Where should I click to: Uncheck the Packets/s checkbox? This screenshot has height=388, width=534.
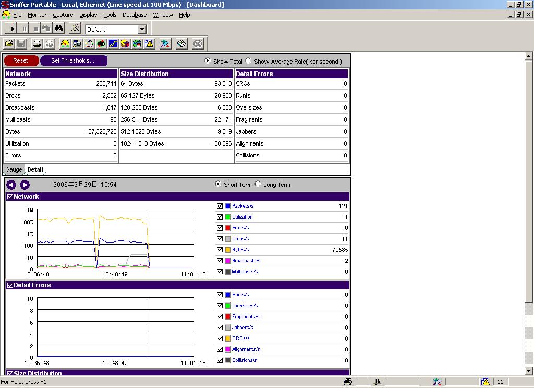[x=220, y=206]
